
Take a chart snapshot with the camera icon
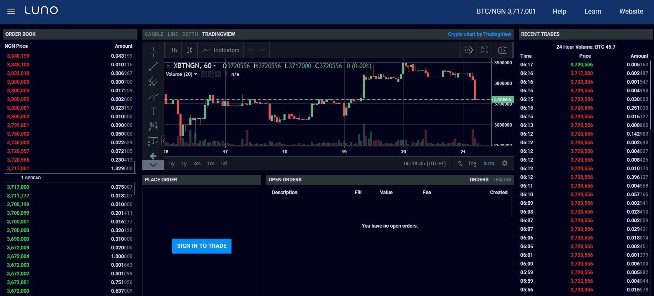point(503,50)
